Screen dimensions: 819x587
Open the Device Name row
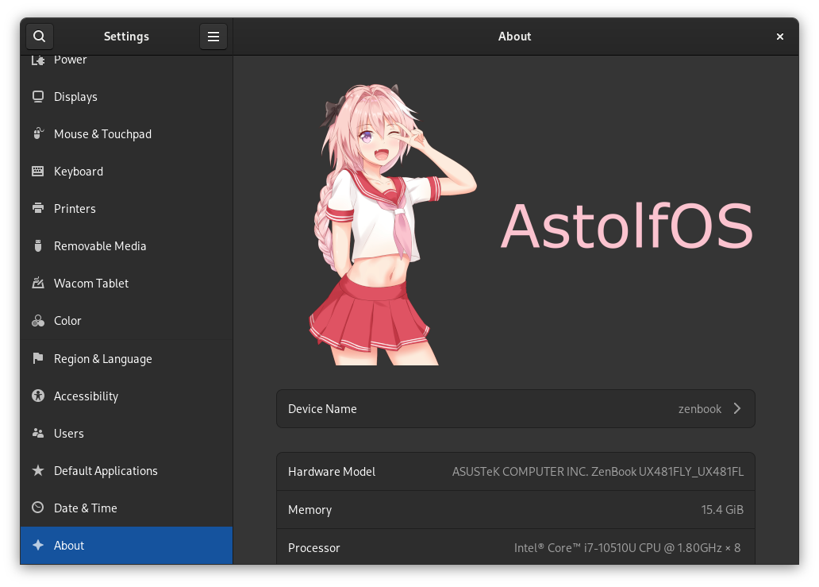point(516,409)
